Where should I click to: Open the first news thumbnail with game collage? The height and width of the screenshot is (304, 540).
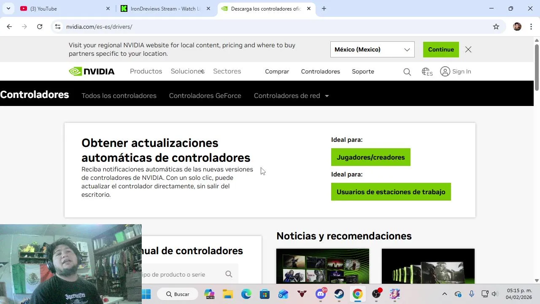tap(323, 266)
